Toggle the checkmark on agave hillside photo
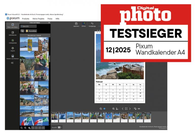Screen dimensions: 195x134 (x=32, y=97)
